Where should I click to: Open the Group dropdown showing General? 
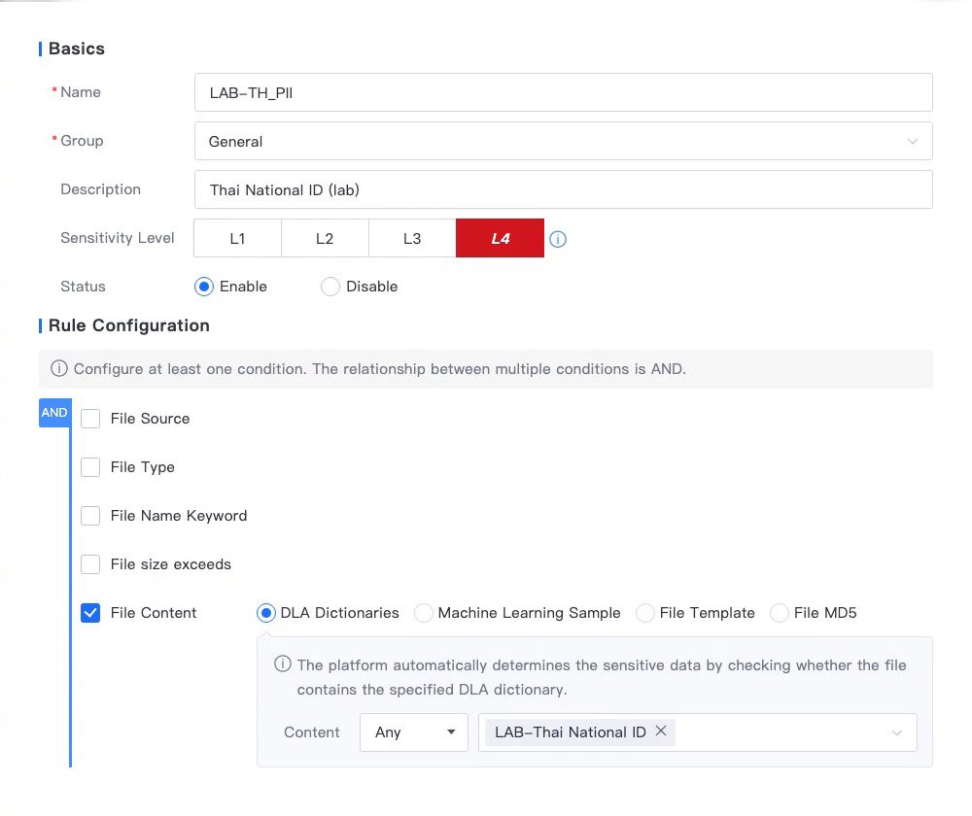563,141
